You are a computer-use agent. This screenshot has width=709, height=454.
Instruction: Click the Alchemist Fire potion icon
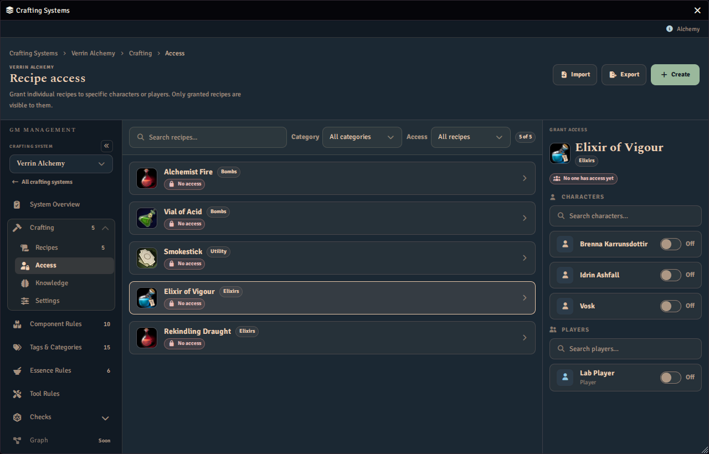pyautogui.click(x=147, y=178)
